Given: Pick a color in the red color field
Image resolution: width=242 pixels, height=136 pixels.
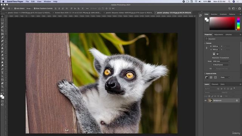Looking at the screenshot, I should click(x=222, y=23).
